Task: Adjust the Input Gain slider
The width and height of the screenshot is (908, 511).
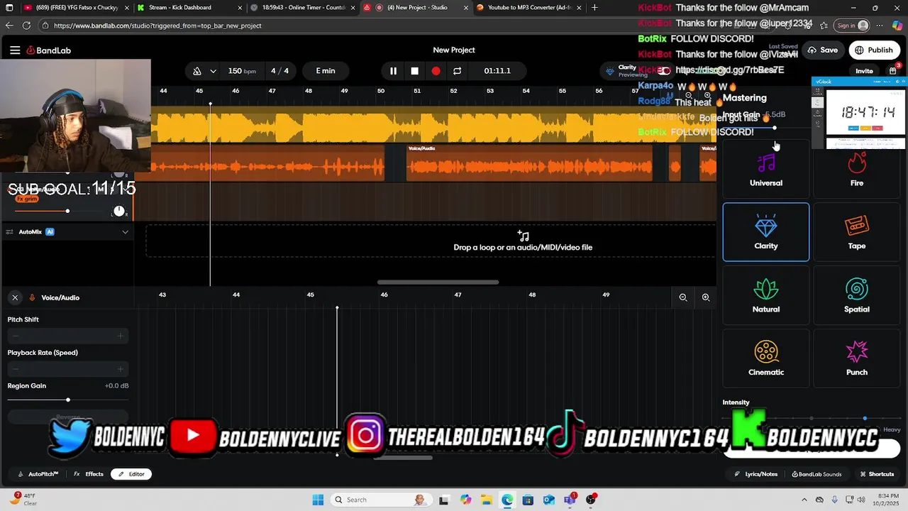Action: (x=775, y=128)
